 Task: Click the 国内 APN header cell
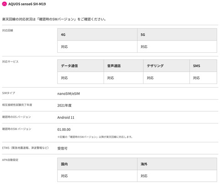pos(97,164)
